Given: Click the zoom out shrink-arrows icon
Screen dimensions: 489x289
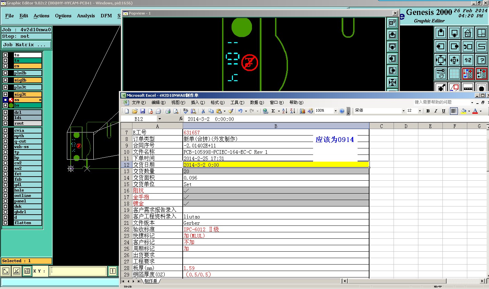Looking at the screenshot, I should [454, 60].
